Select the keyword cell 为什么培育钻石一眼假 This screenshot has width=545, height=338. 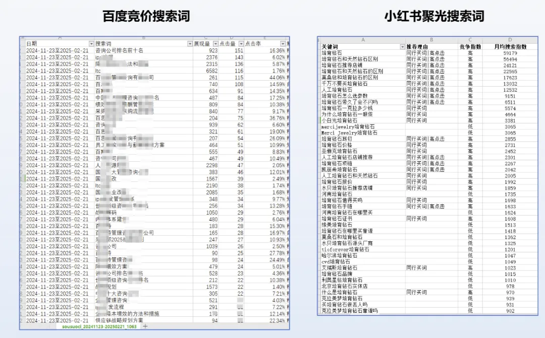coord(363,114)
